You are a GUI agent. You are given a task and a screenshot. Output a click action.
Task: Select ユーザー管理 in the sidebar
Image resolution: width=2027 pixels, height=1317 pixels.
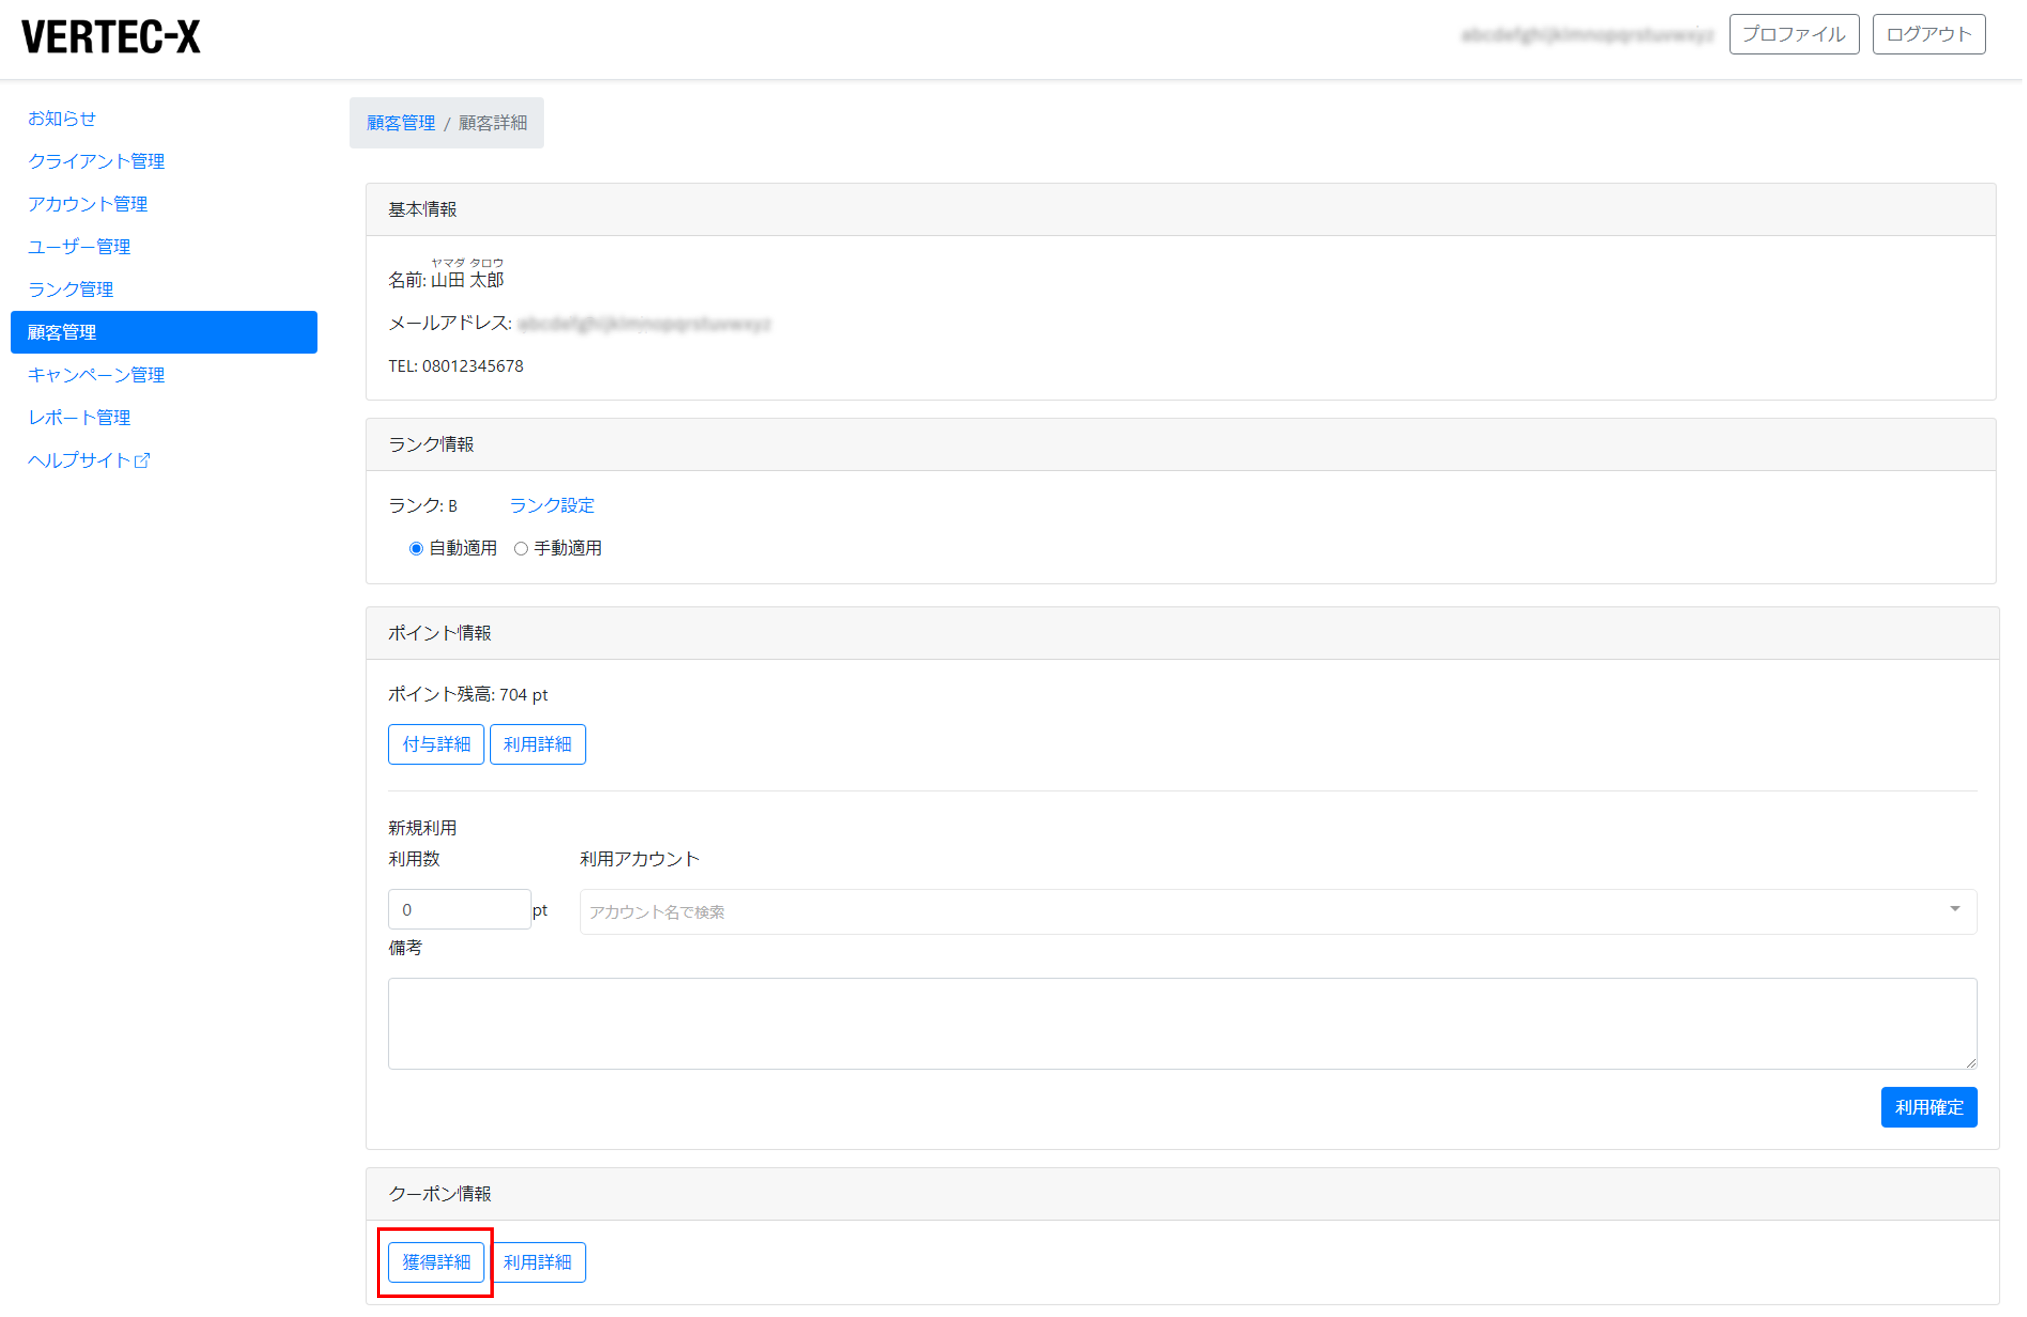(78, 246)
